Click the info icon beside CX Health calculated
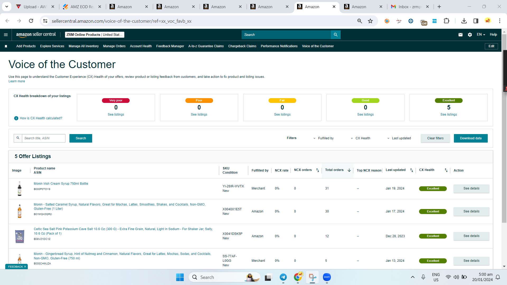Image resolution: width=507 pixels, height=285 pixels. [16, 118]
